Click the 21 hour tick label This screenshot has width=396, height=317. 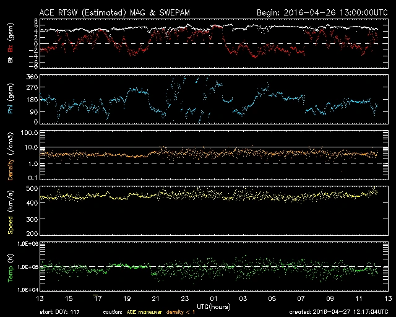pyautogui.click(x=155, y=298)
